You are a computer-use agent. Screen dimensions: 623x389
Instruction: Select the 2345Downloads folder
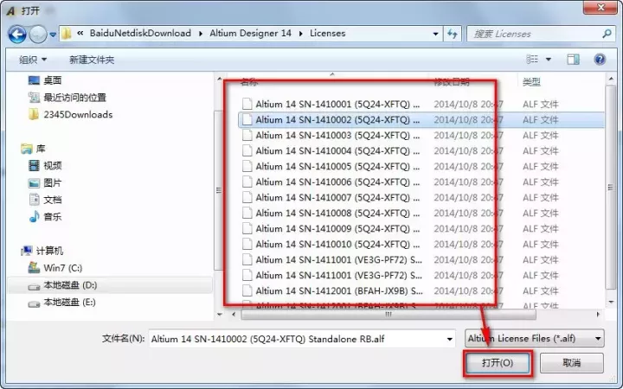[x=77, y=114]
